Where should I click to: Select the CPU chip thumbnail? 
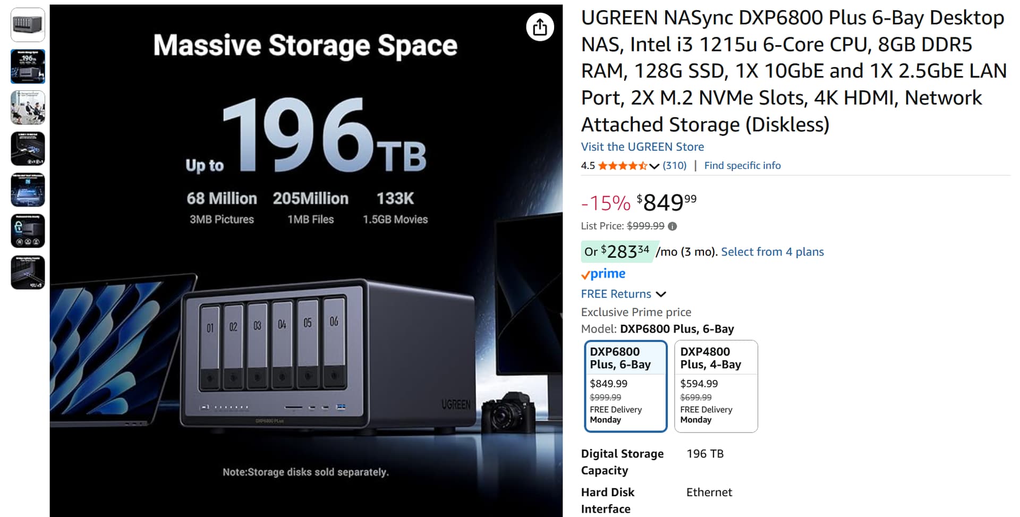(x=28, y=190)
